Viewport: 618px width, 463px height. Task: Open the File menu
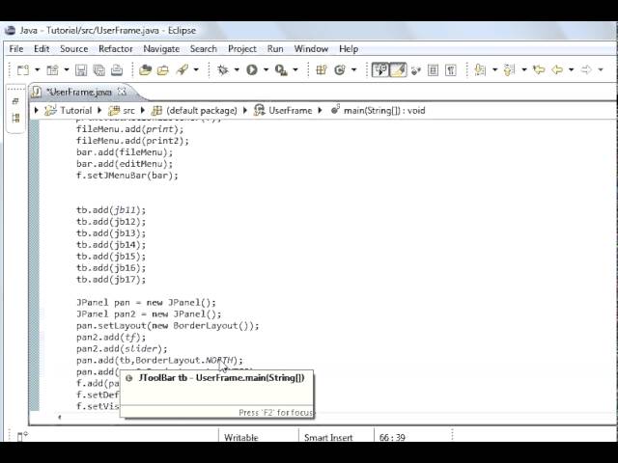(x=16, y=49)
